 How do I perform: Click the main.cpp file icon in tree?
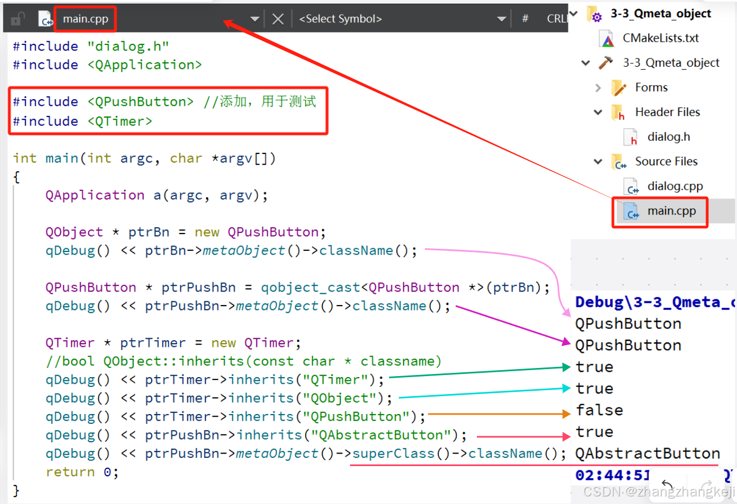click(x=631, y=211)
